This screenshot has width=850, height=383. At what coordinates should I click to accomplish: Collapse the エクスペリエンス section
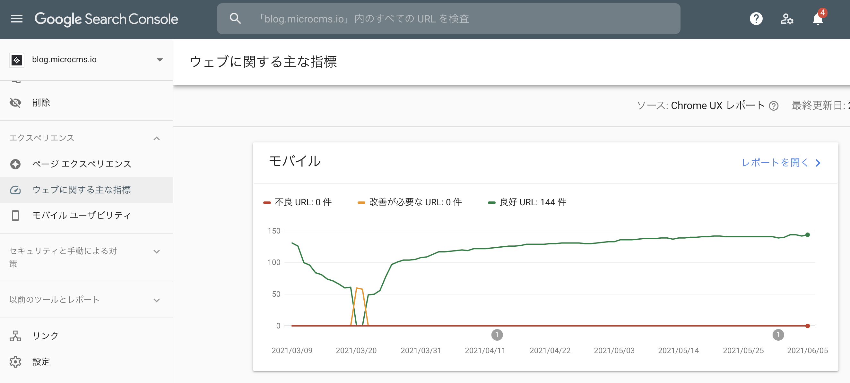pos(156,139)
